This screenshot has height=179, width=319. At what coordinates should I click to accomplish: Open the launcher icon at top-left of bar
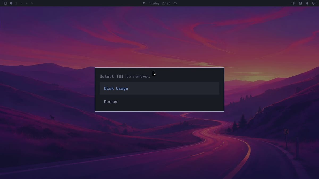click(5, 3)
